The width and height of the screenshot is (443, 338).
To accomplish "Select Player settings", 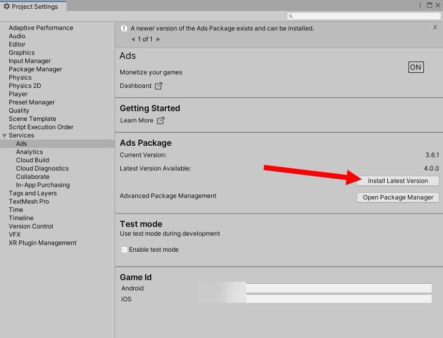I will pyautogui.click(x=18, y=94).
